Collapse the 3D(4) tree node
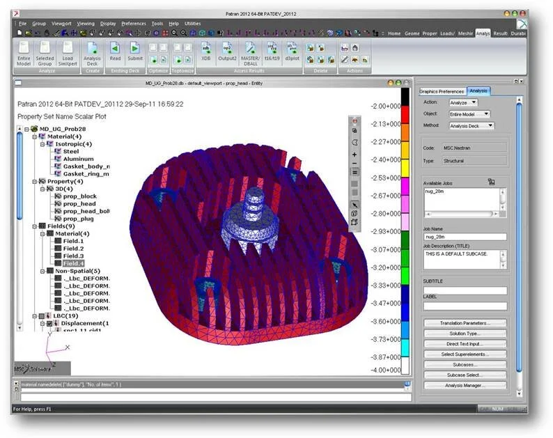The width and height of the screenshot is (553, 438). pyautogui.click(x=42, y=189)
